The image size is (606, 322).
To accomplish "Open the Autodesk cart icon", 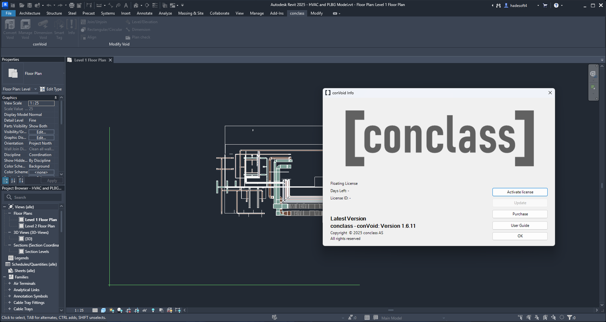I will coord(545,5).
